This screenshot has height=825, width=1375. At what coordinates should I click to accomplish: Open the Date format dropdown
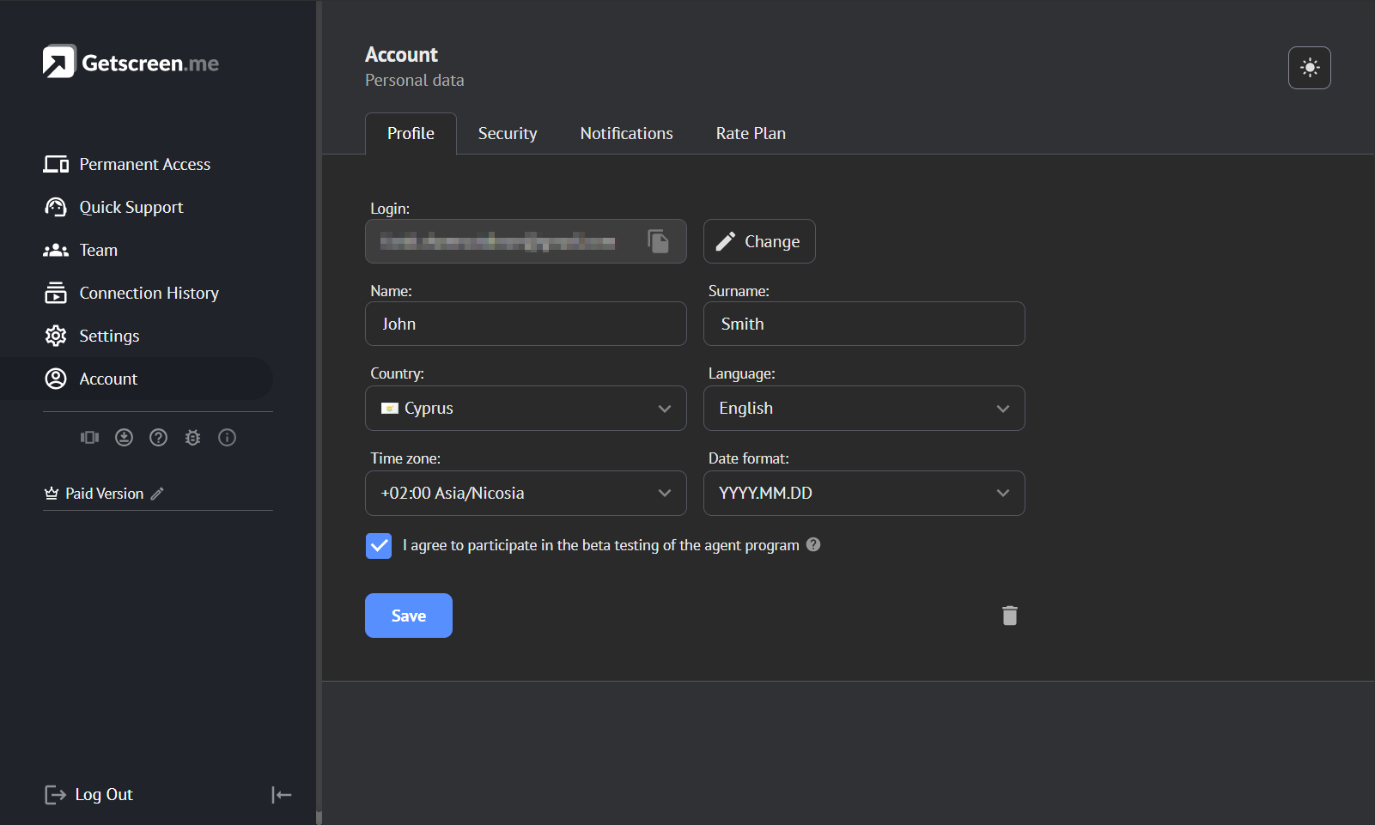tap(863, 494)
